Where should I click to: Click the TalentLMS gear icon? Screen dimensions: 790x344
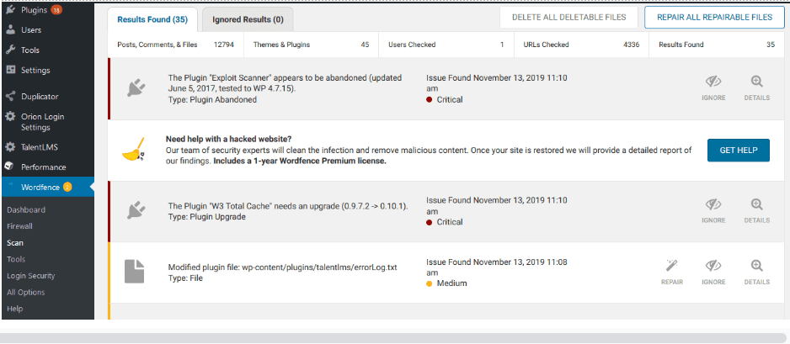(x=9, y=147)
